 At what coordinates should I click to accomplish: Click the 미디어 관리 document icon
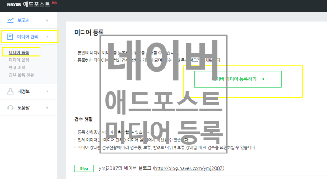(x=10, y=37)
